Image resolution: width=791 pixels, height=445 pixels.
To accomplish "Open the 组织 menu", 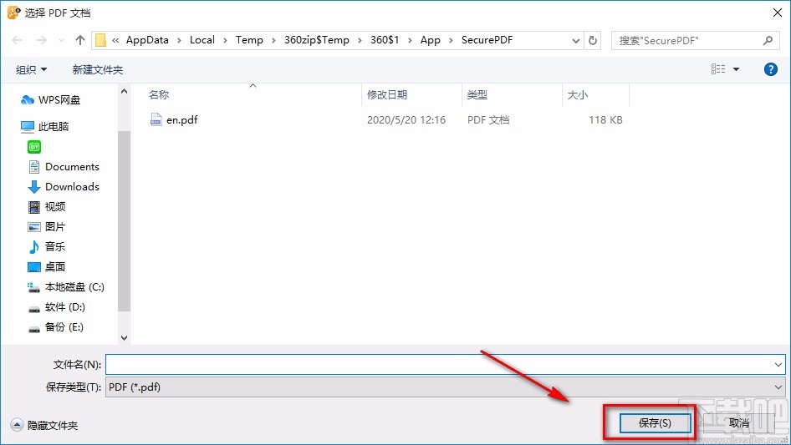I will point(31,69).
